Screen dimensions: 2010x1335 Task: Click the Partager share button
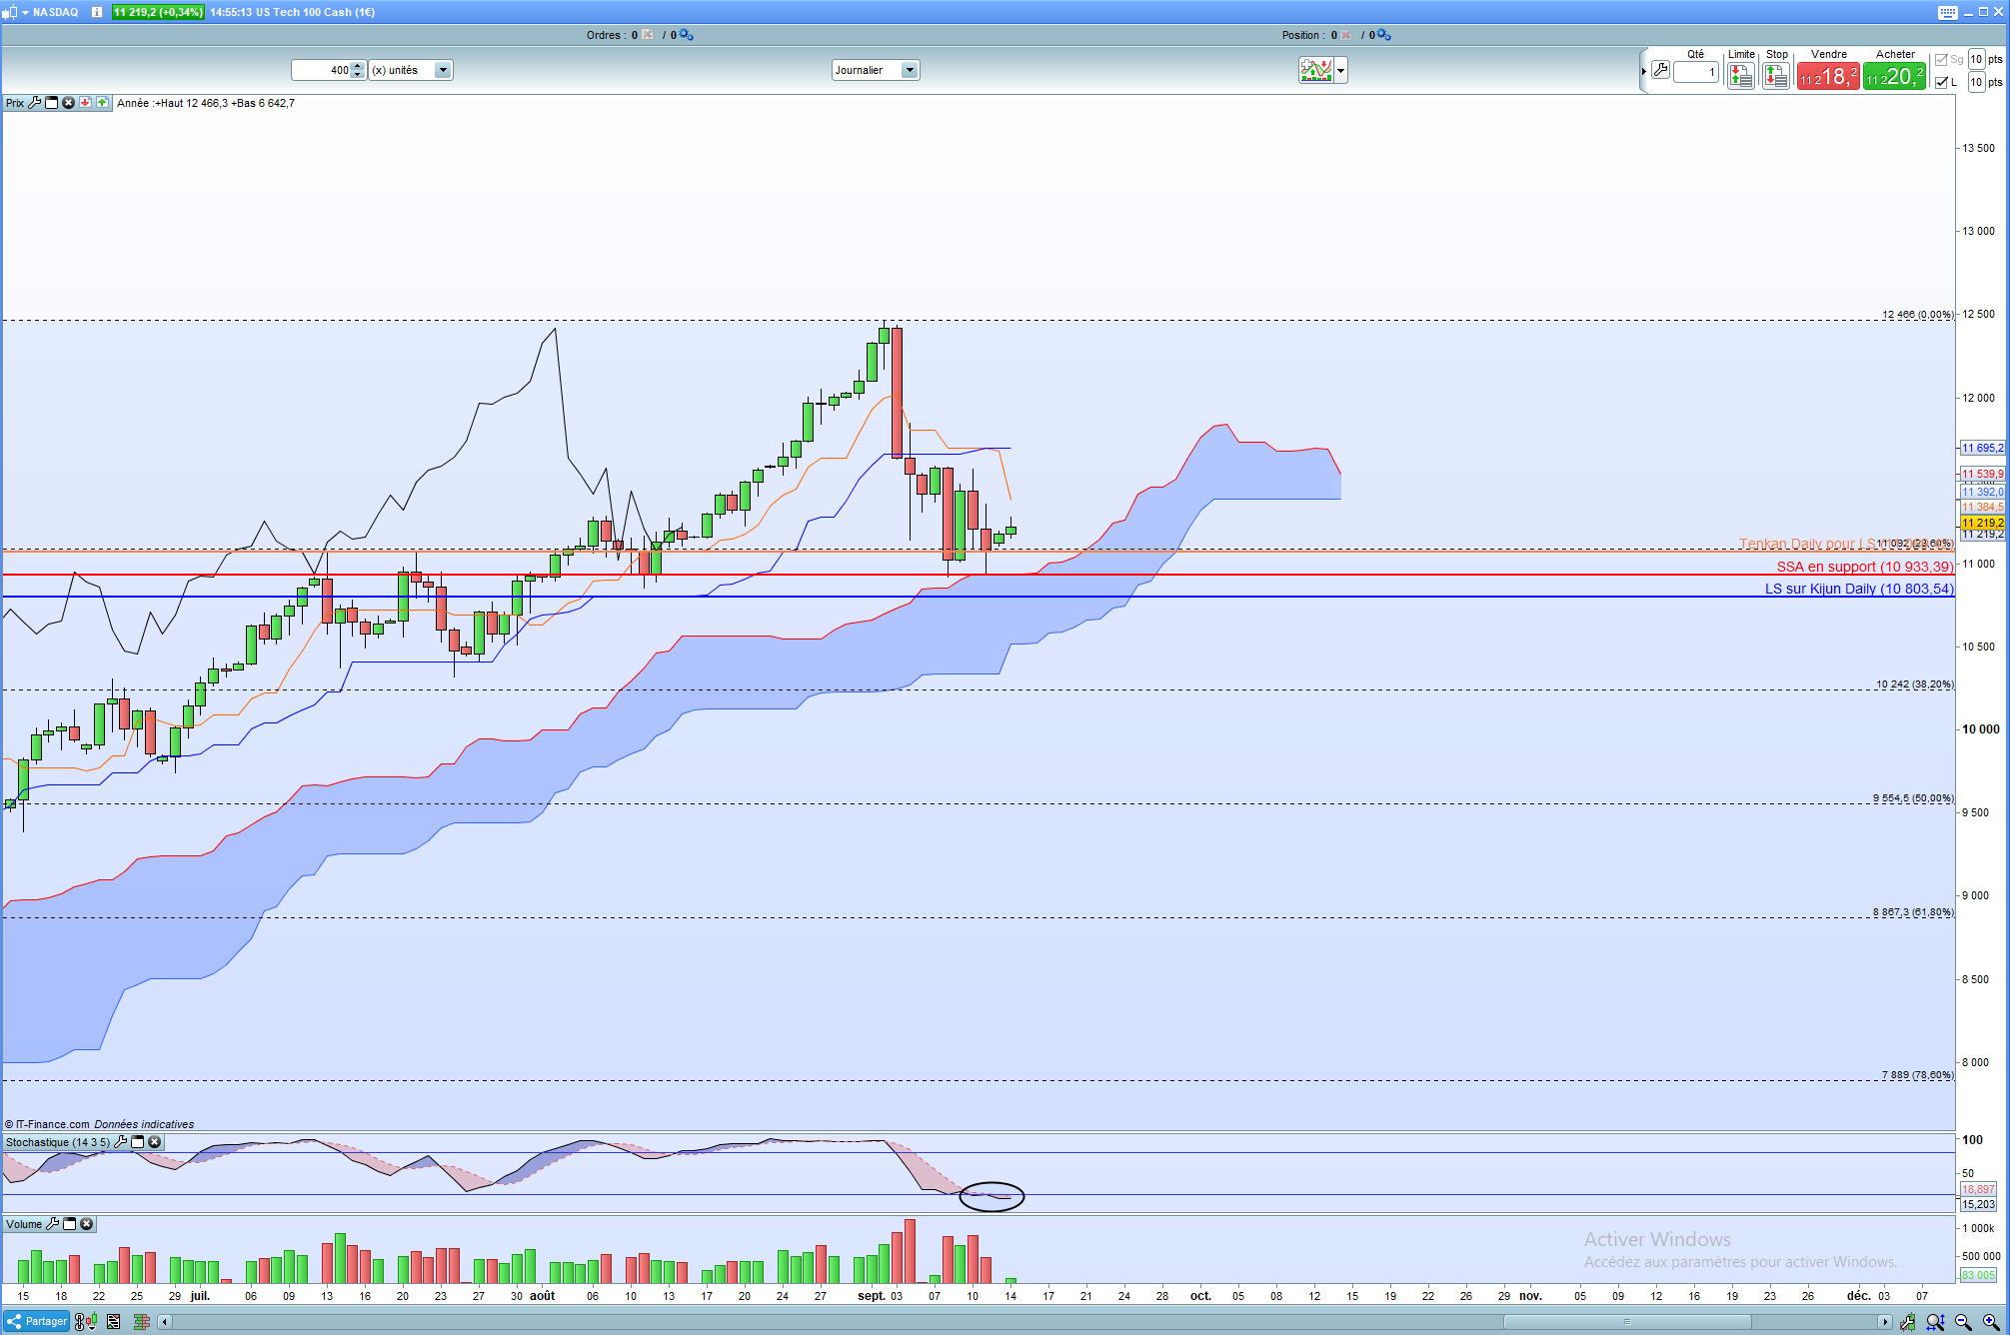[x=37, y=1321]
